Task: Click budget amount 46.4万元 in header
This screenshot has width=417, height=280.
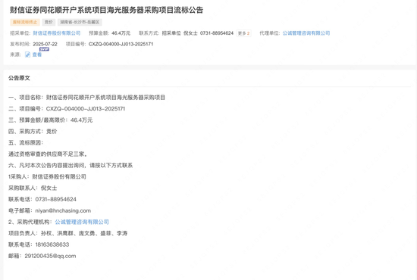Action: point(121,33)
